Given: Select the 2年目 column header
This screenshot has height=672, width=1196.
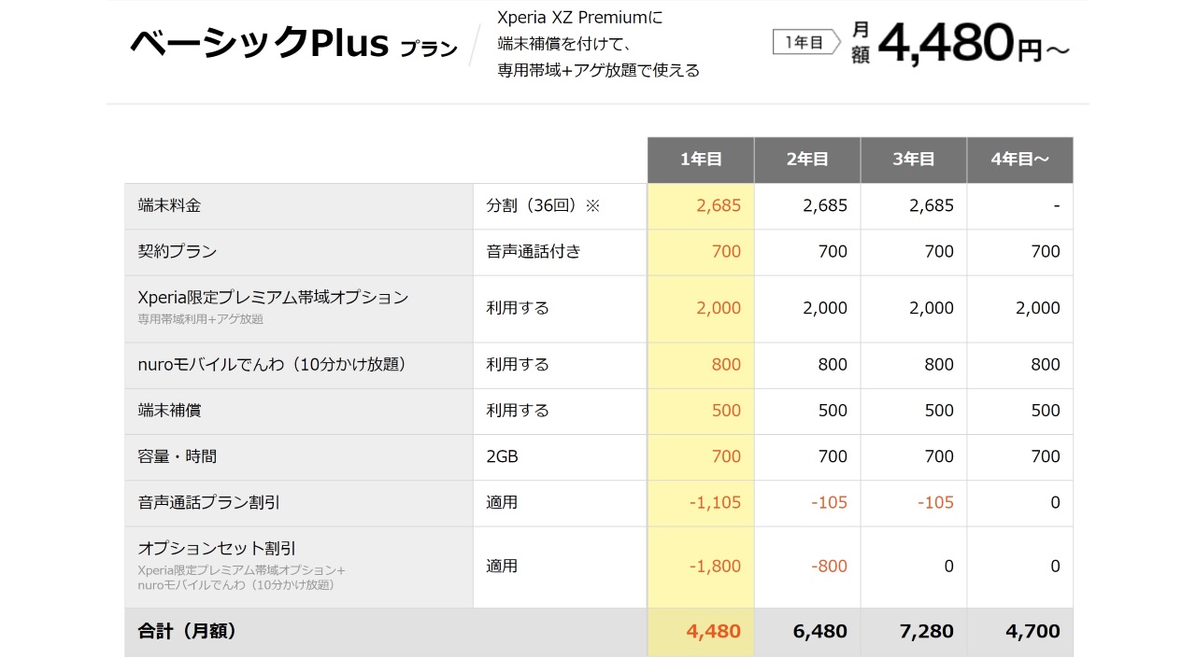Looking at the screenshot, I should (x=806, y=160).
